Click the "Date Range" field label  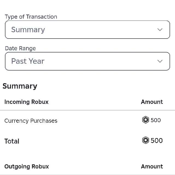pyautogui.click(x=20, y=48)
